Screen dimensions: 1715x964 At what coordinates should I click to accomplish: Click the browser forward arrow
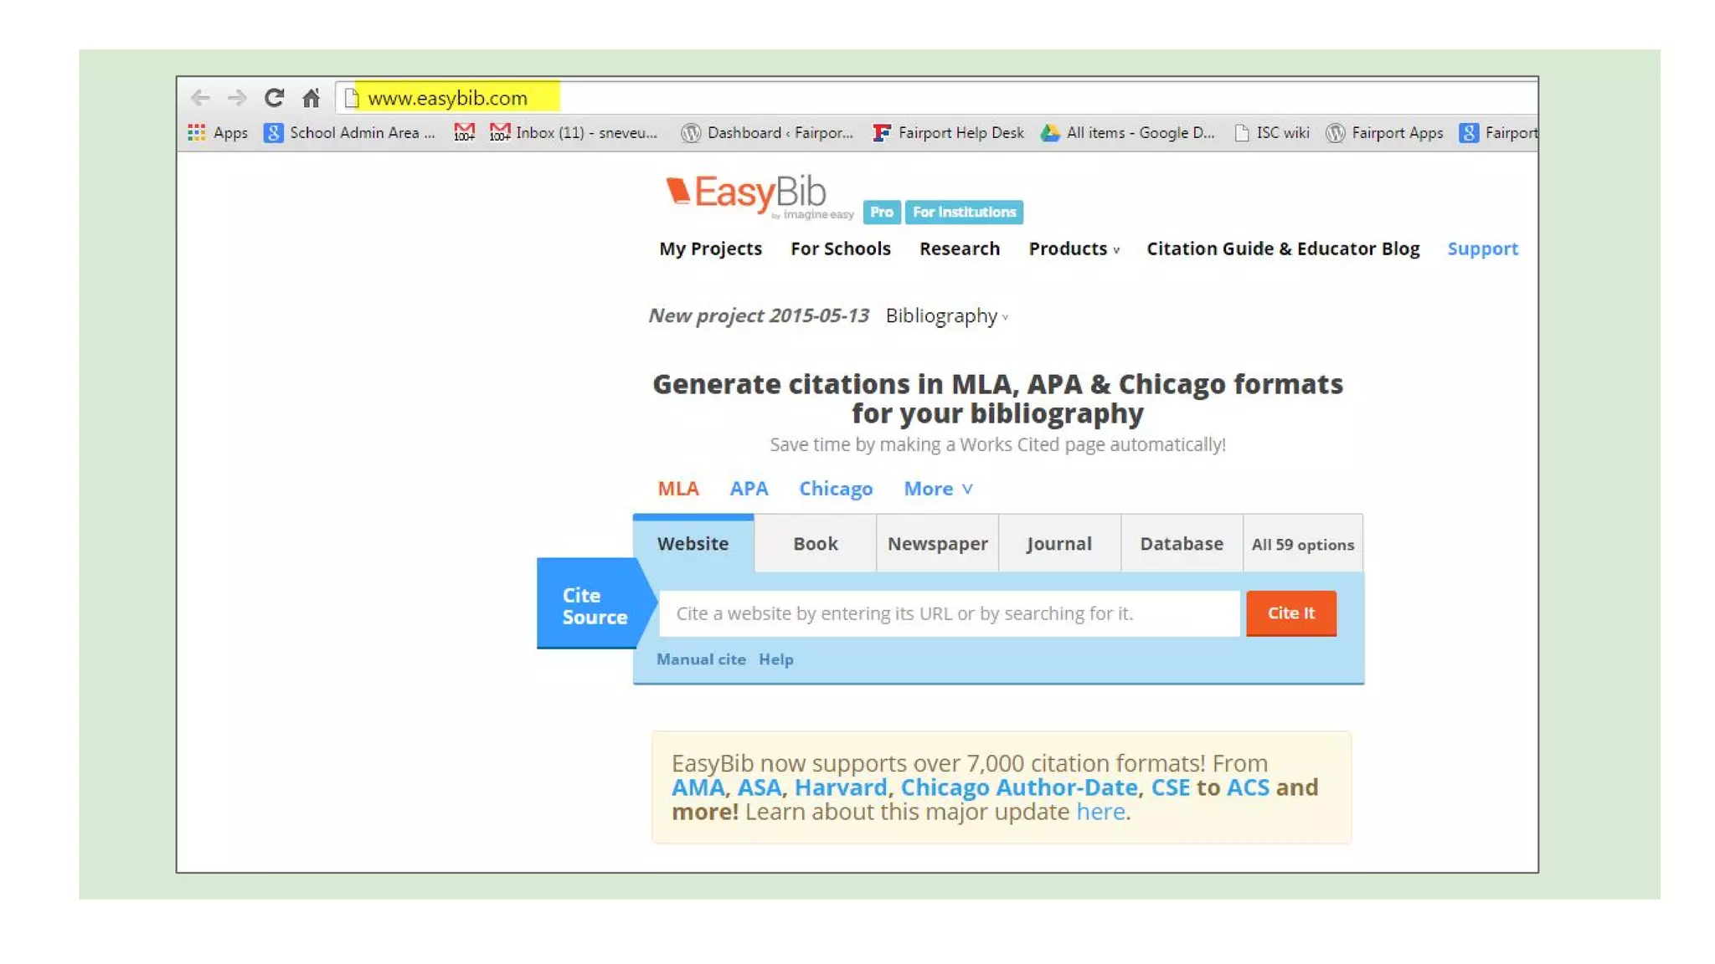(x=237, y=98)
